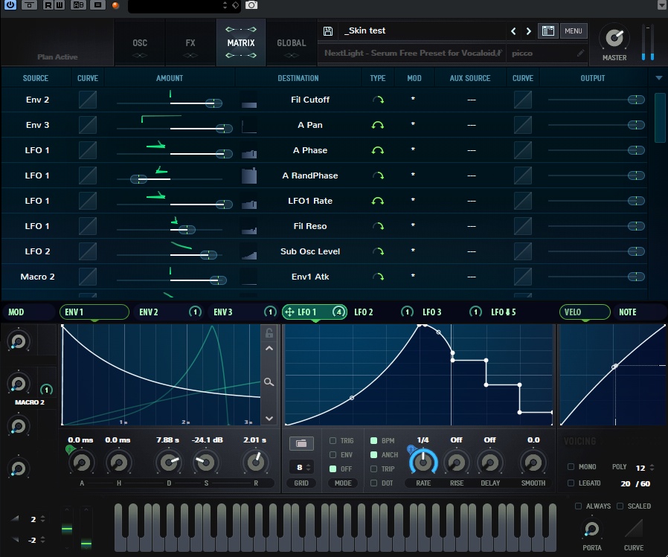Open the preset browser list icon

coord(548,30)
